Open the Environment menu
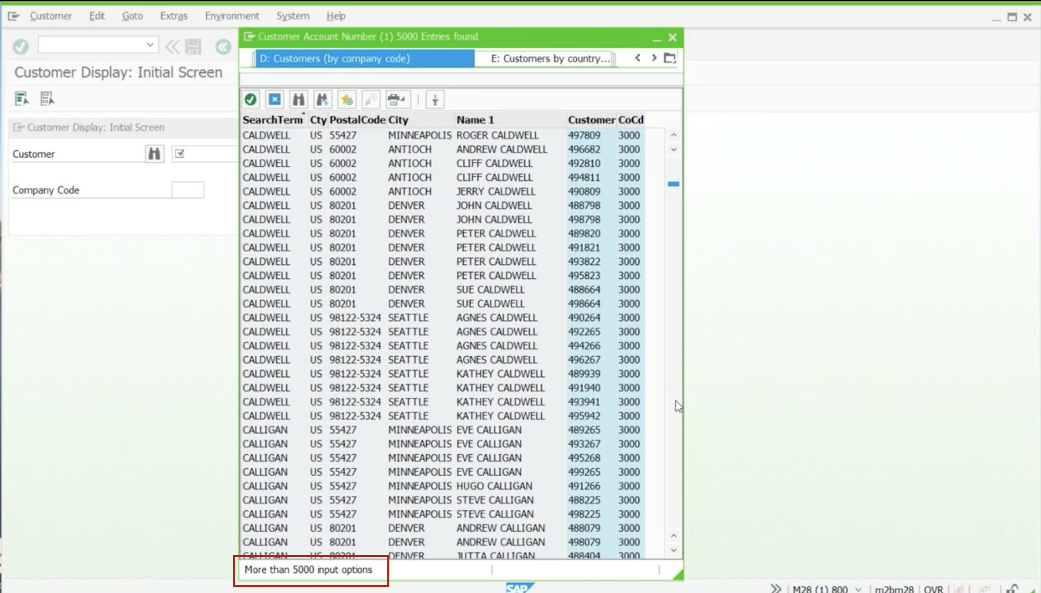This screenshot has height=593, width=1041. pyautogui.click(x=232, y=16)
